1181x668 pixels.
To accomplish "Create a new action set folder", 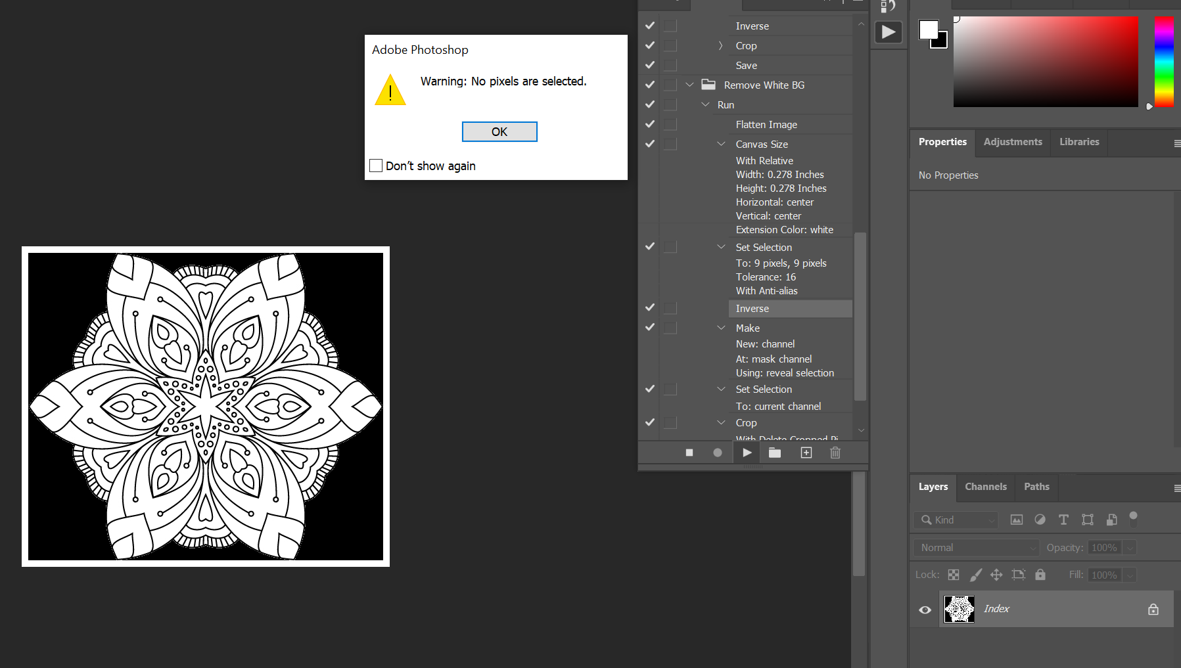I will coord(775,453).
